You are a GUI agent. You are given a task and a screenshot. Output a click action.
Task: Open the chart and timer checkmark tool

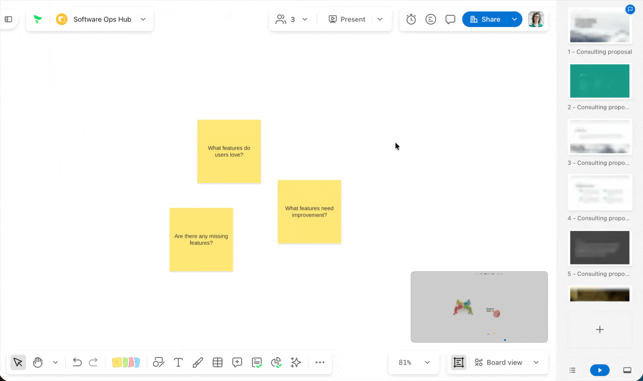276,362
